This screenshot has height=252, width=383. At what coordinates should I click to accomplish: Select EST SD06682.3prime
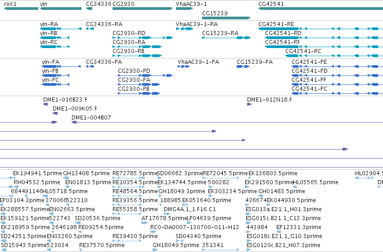[x=180, y=173]
